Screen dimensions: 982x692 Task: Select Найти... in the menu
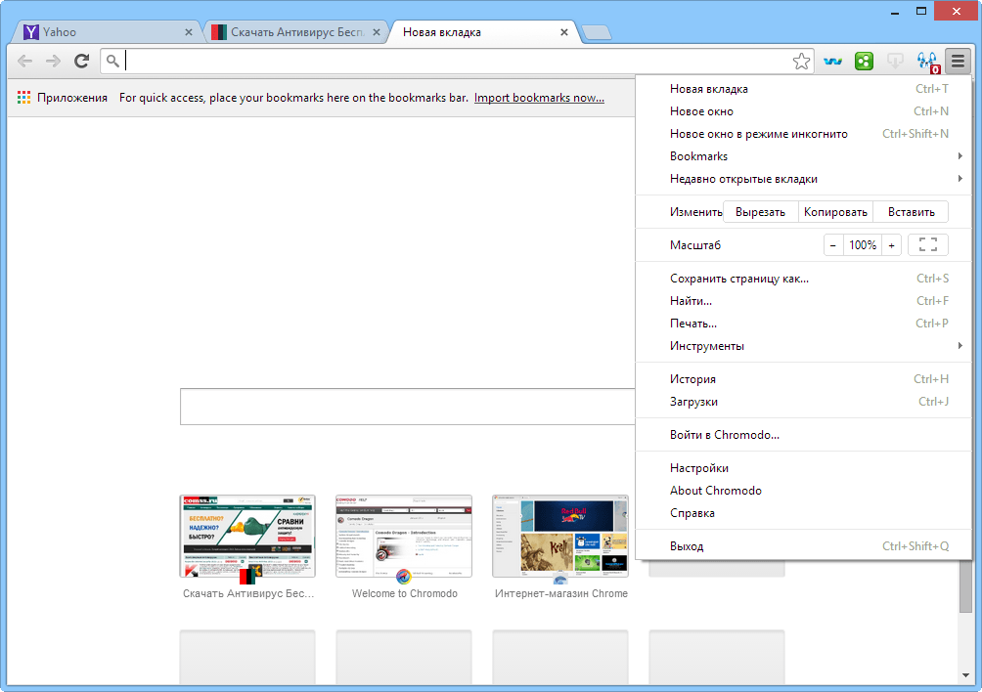[x=804, y=301]
